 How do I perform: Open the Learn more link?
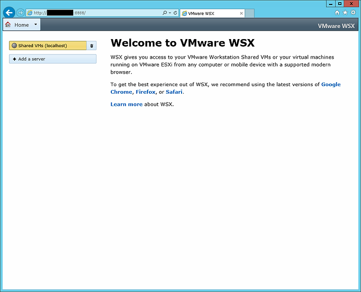[x=126, y=104]
